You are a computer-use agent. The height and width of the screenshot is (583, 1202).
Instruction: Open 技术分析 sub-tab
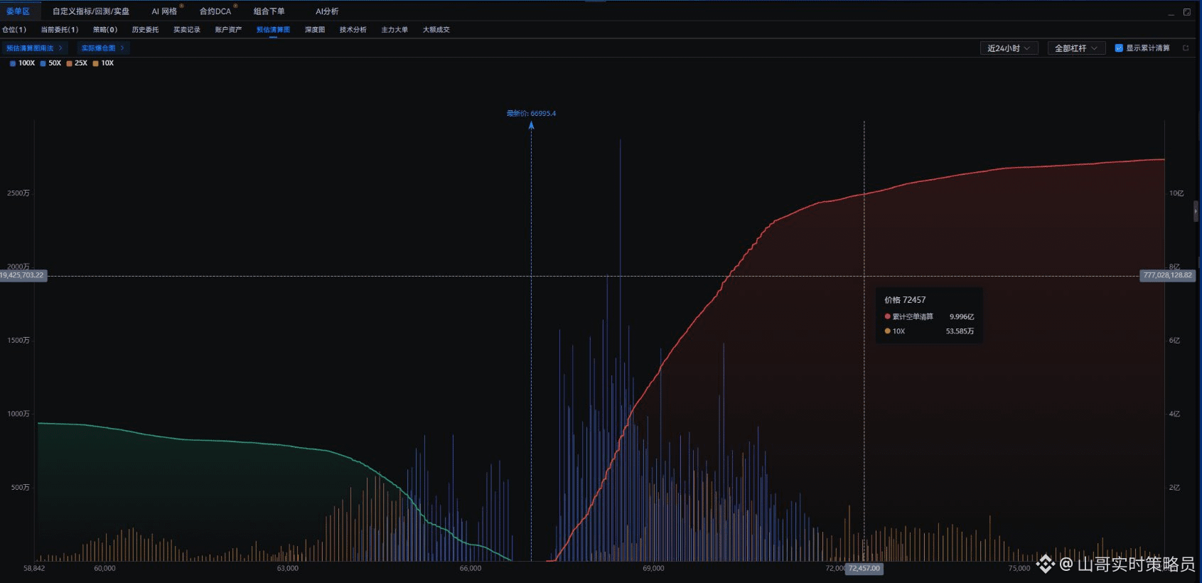(x=353, y=30)
